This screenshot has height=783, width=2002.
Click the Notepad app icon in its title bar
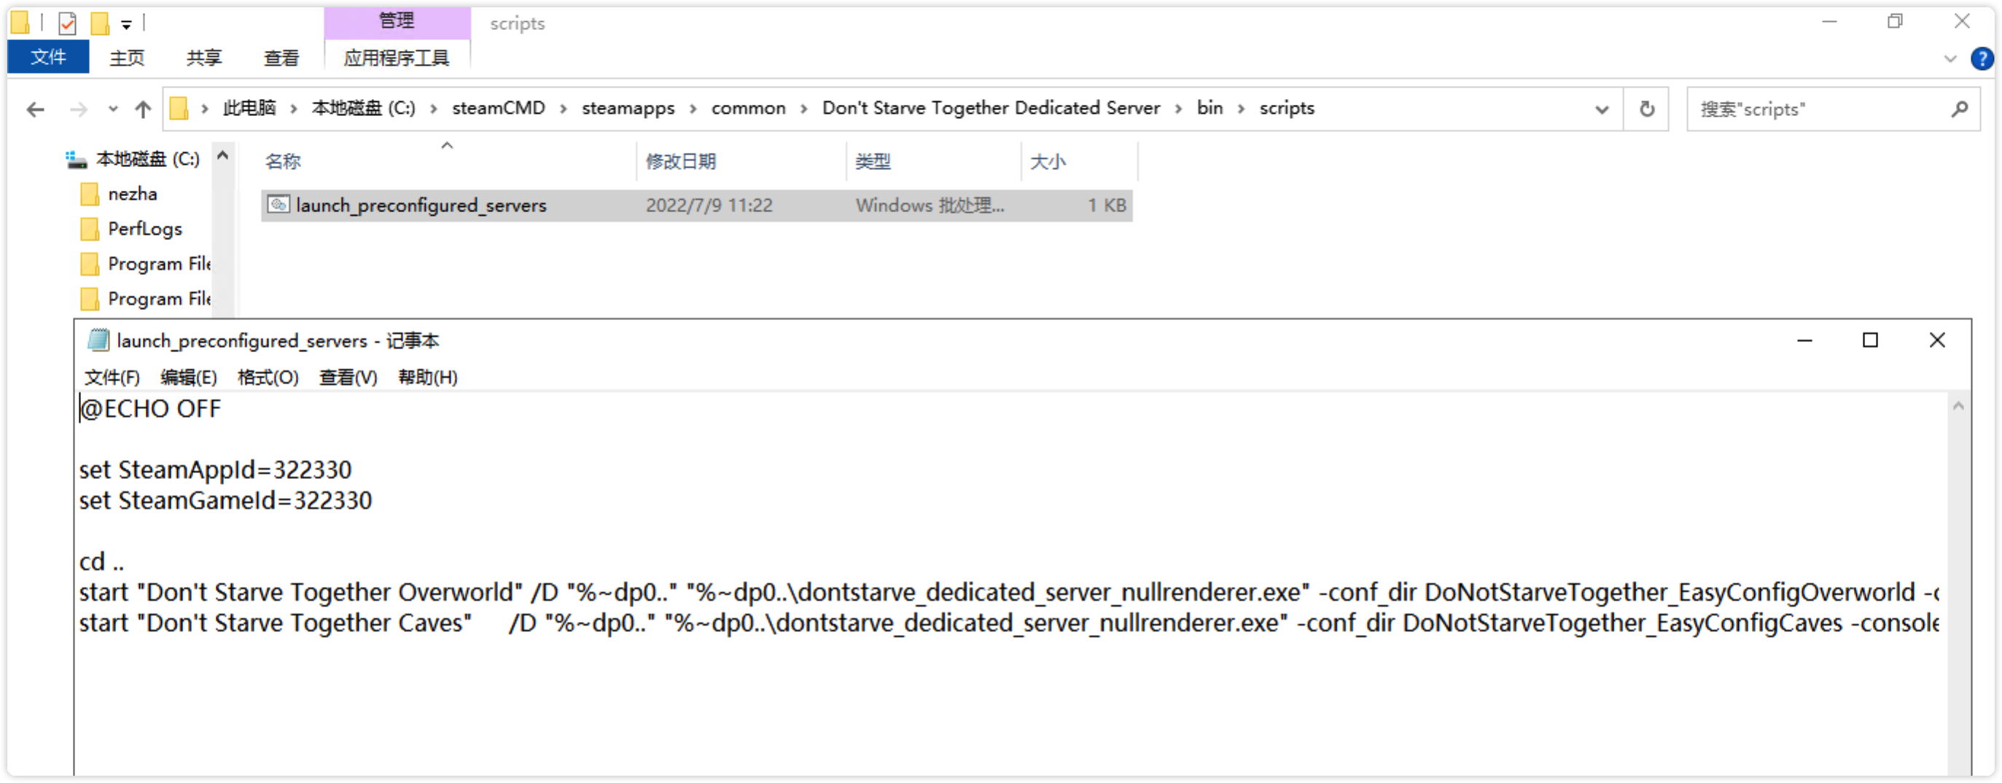98,340
